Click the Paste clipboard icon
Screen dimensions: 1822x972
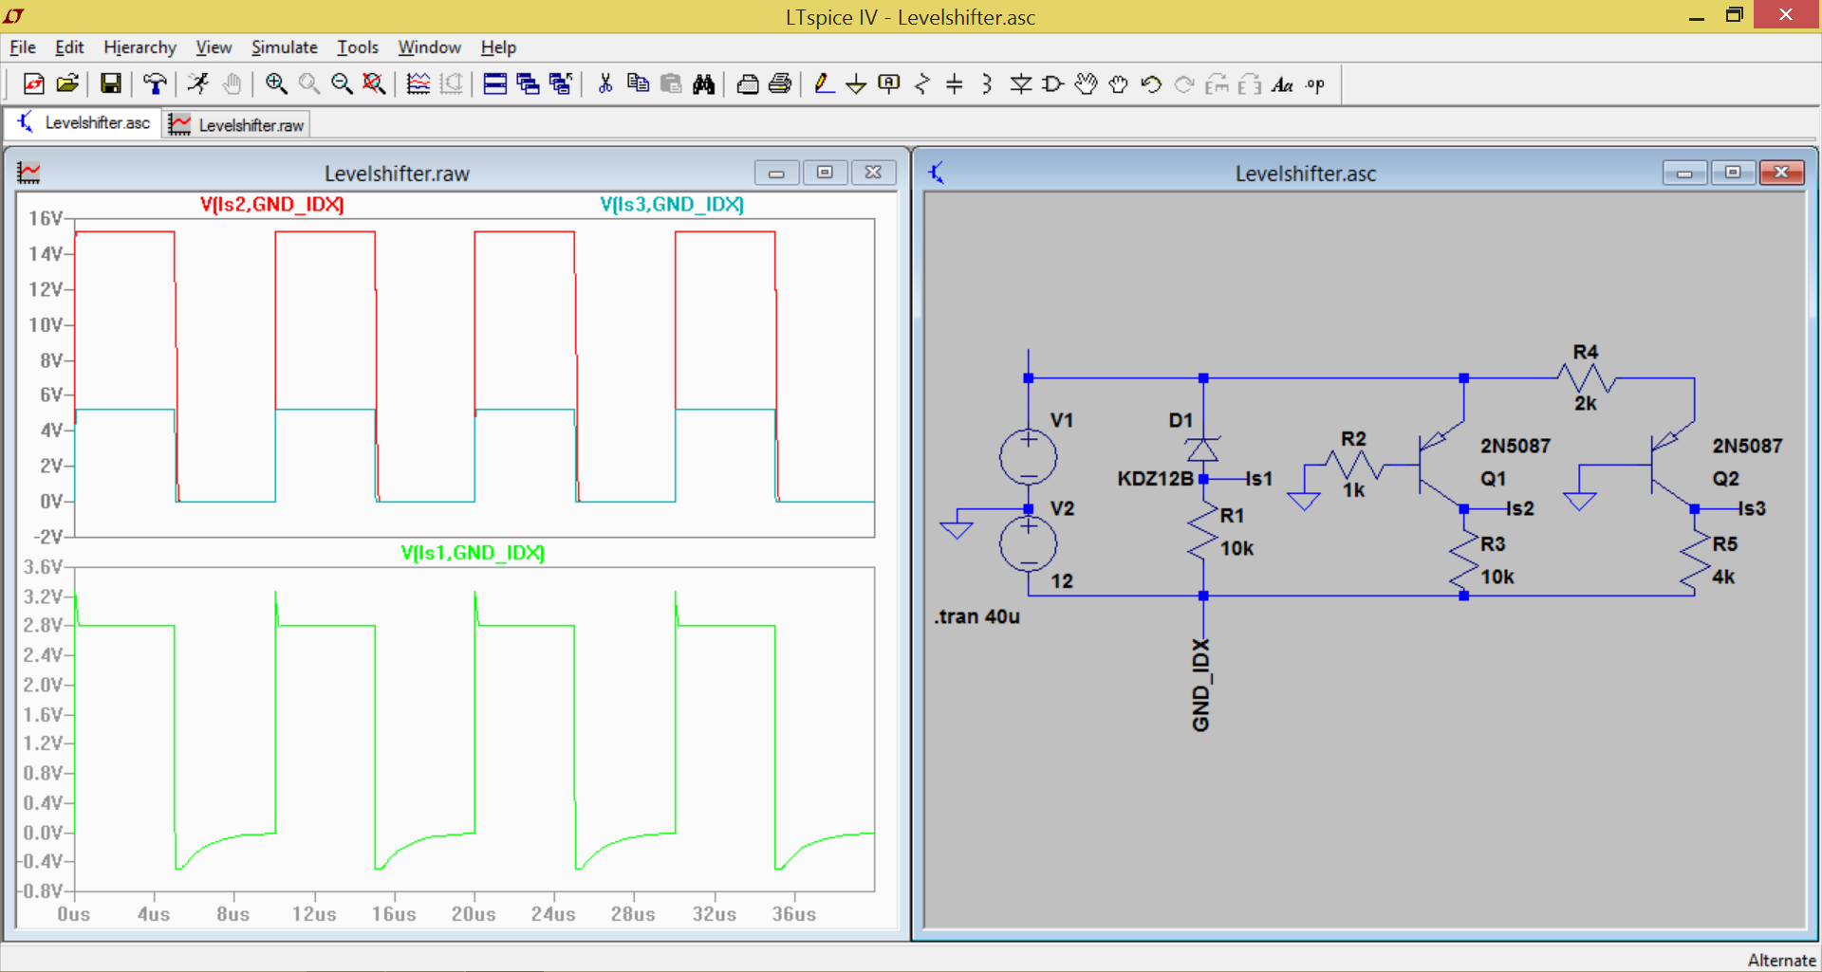pyautogui.click(x=671, y=84)
